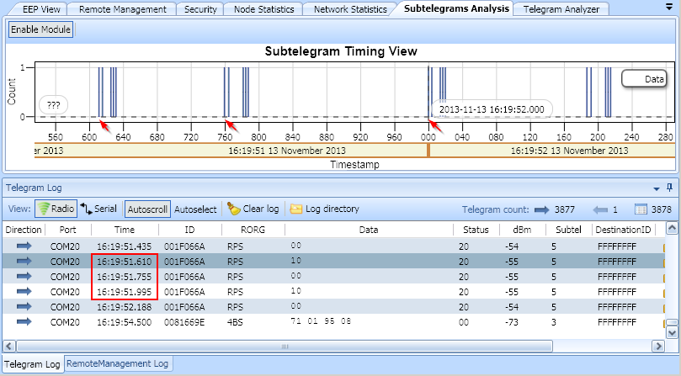Click the Enable Module button

coord(41,29)
